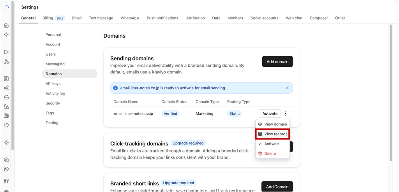Open the Analytics pie chart icon

point(6,125)
